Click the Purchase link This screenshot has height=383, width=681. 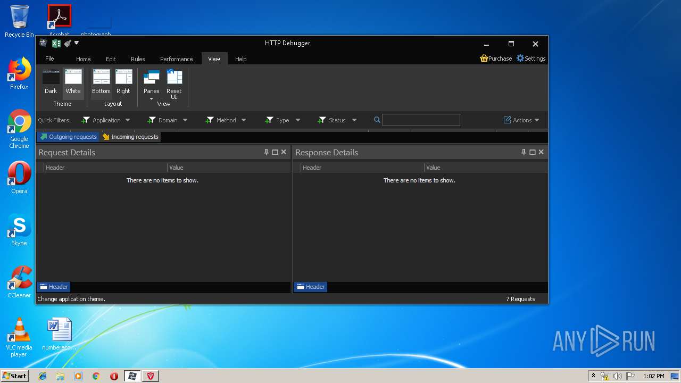click(496, 59)
